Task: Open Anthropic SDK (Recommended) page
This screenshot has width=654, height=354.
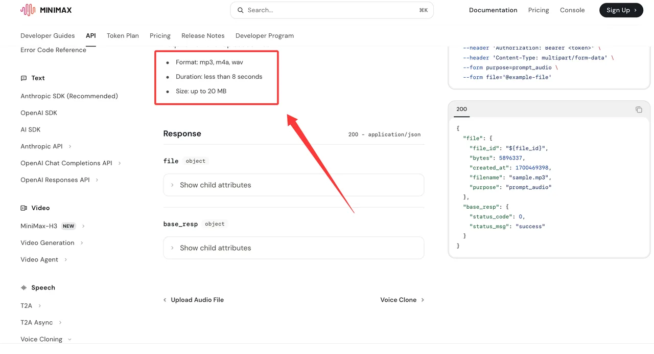Action: click(69, 96)
